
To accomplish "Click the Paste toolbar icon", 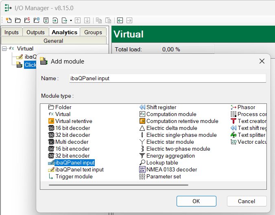I will pos(108,20).
